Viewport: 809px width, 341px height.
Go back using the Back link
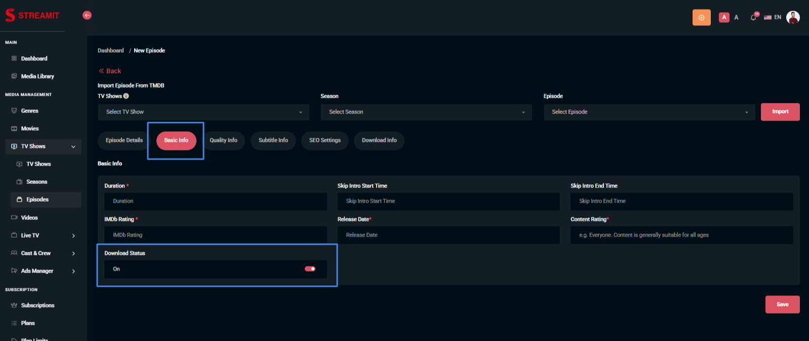click(110, 71)
